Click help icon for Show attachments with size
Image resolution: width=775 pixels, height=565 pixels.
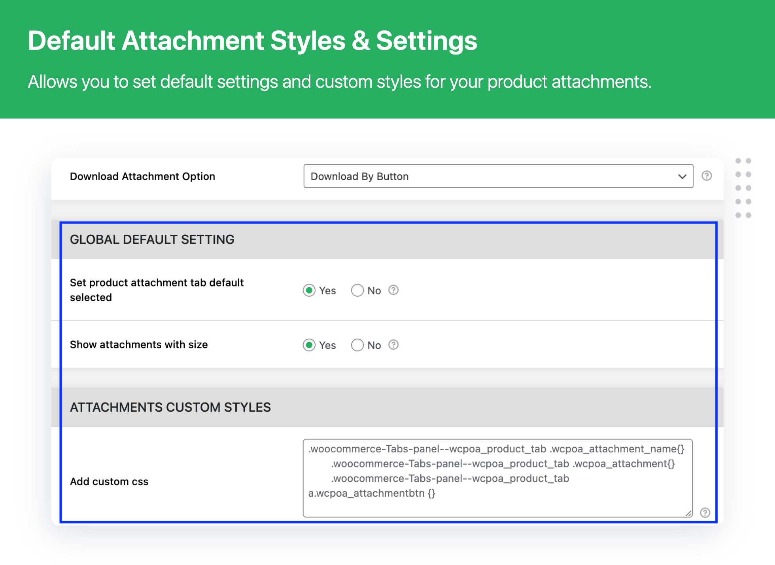[393, 345]
